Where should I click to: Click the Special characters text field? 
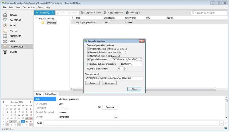(x=127, y=59)
